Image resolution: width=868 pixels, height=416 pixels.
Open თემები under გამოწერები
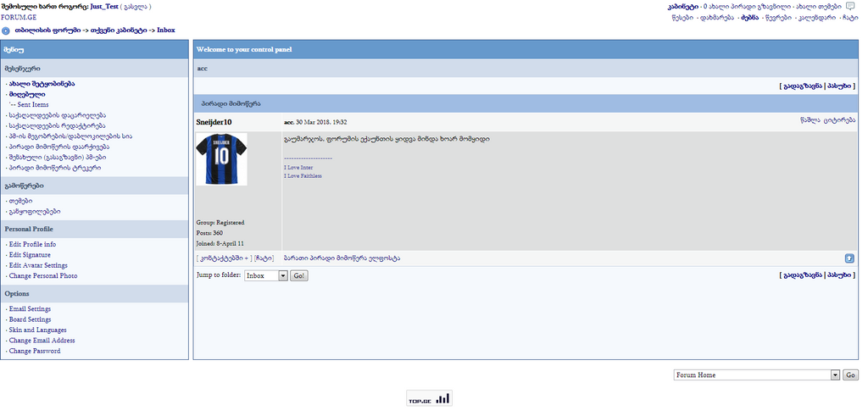pyautogui.click(x=20, y=202)
